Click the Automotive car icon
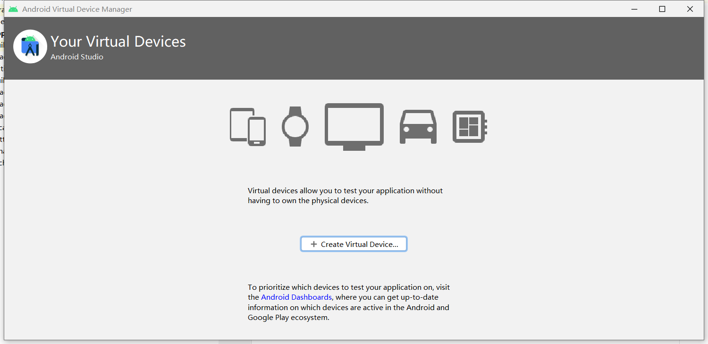708x344 pixels. (x=418, y=127)
